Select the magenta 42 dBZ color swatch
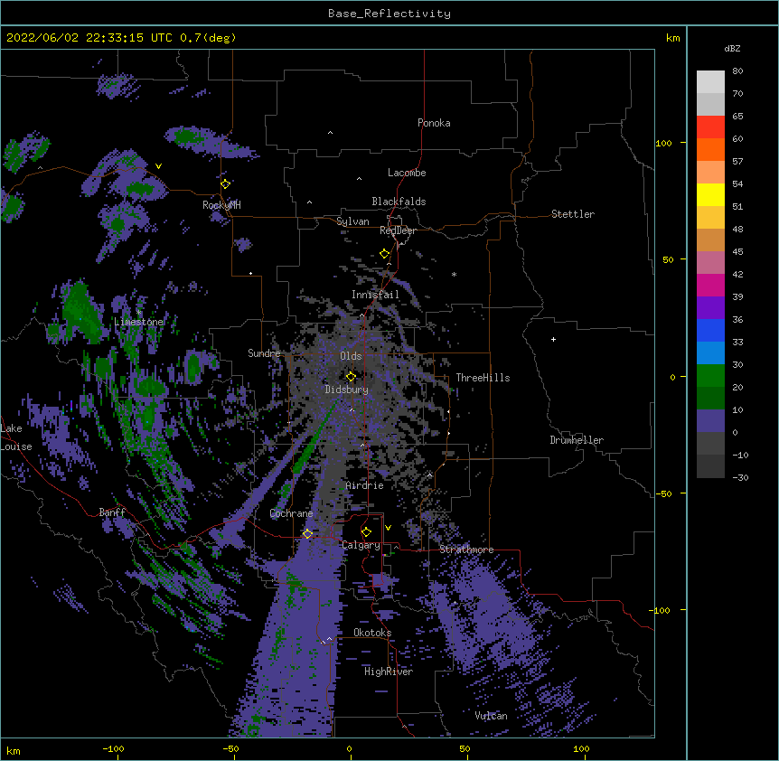779x761 pixels. [x=710, y=285]
